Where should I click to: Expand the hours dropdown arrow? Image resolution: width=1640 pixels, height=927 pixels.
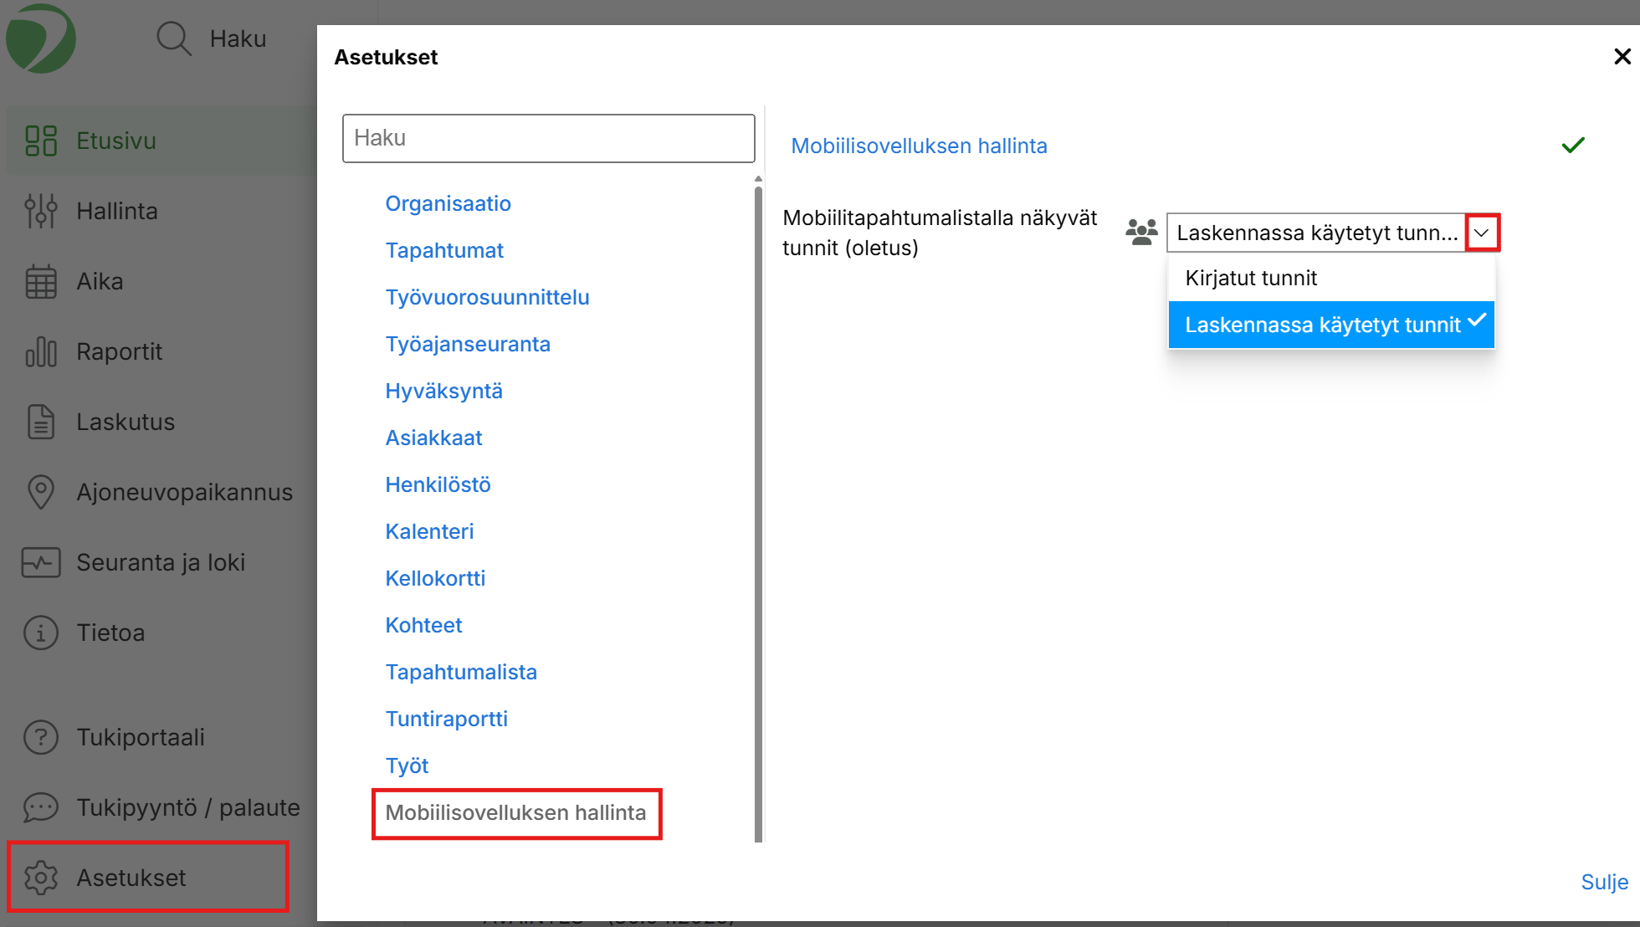(1482, 233)
